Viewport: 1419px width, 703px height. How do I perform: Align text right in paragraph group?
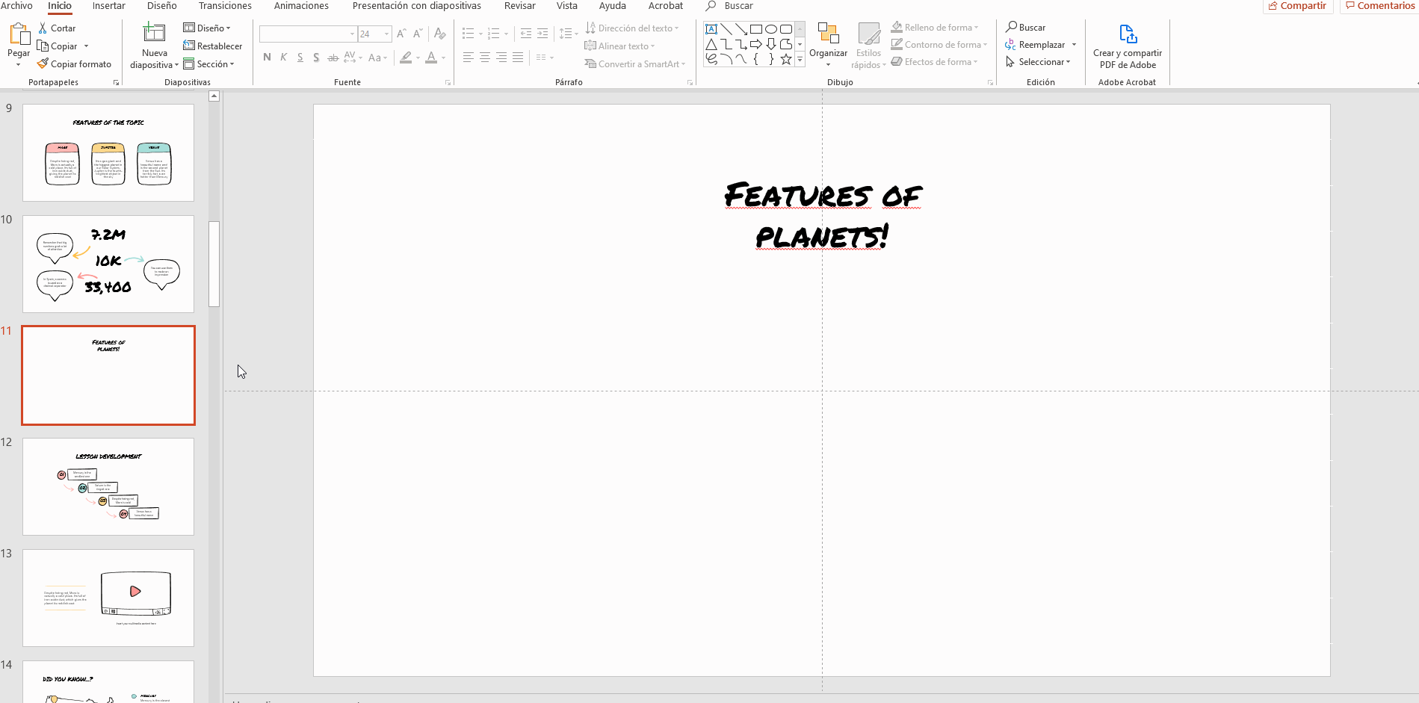click(x=501, y=58)
